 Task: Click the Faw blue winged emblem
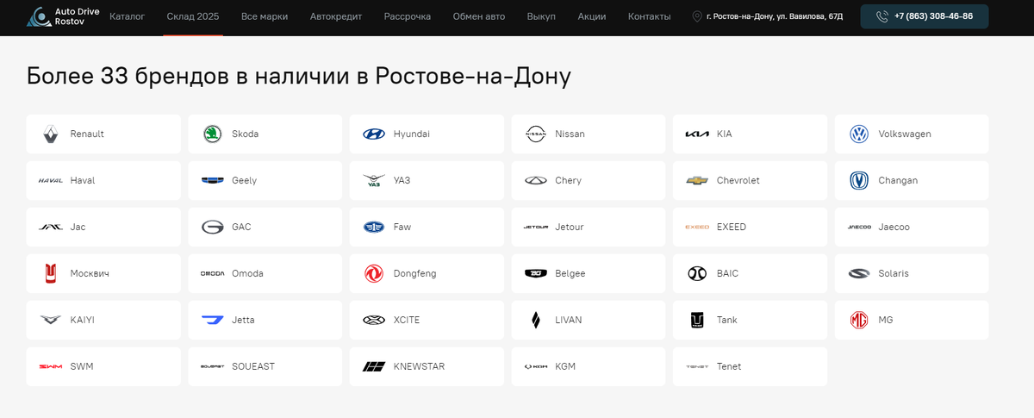coord(374,228)
